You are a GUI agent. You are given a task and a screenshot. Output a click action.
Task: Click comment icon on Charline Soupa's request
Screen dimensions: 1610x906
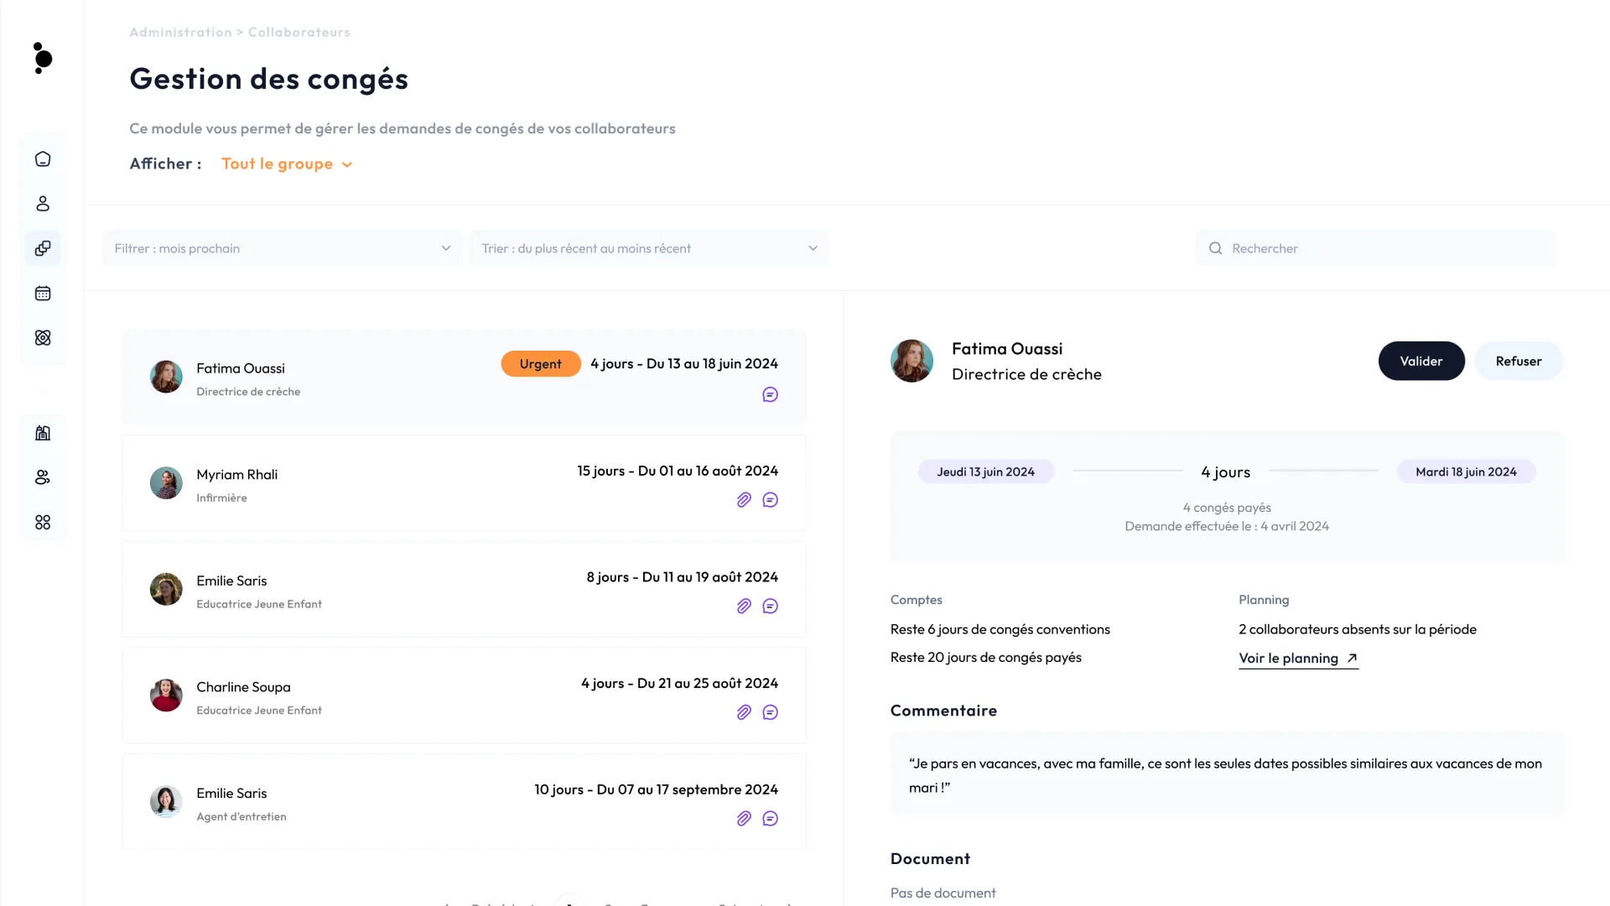pyautogui.click(x=770, y=712)
